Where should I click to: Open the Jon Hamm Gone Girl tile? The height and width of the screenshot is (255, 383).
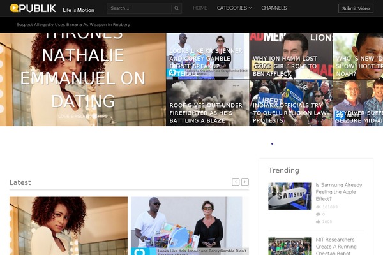[x=291, y=56]
